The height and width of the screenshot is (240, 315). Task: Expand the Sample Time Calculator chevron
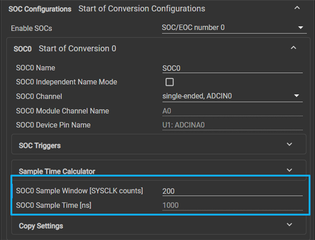click(289, 170)
